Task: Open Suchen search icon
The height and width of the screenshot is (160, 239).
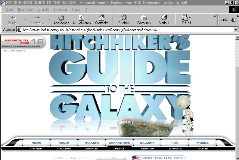Action: (x=123, y=18)
